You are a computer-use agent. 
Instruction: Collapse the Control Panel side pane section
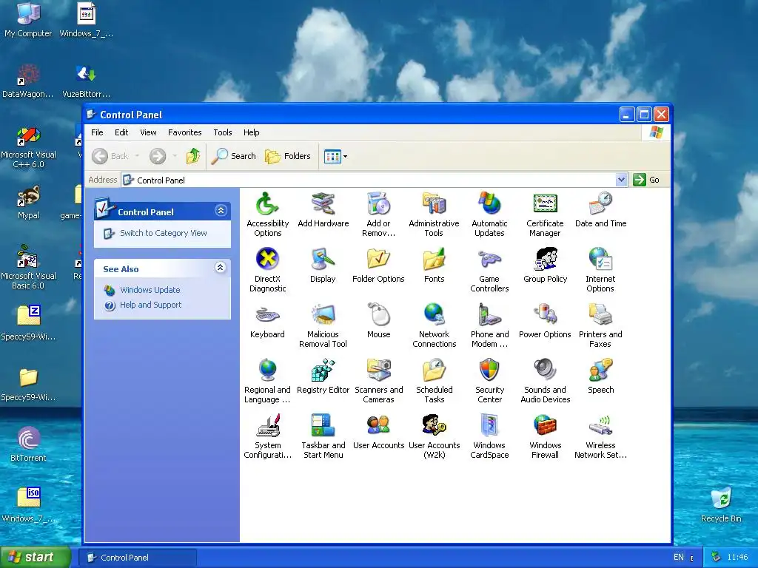221,211
